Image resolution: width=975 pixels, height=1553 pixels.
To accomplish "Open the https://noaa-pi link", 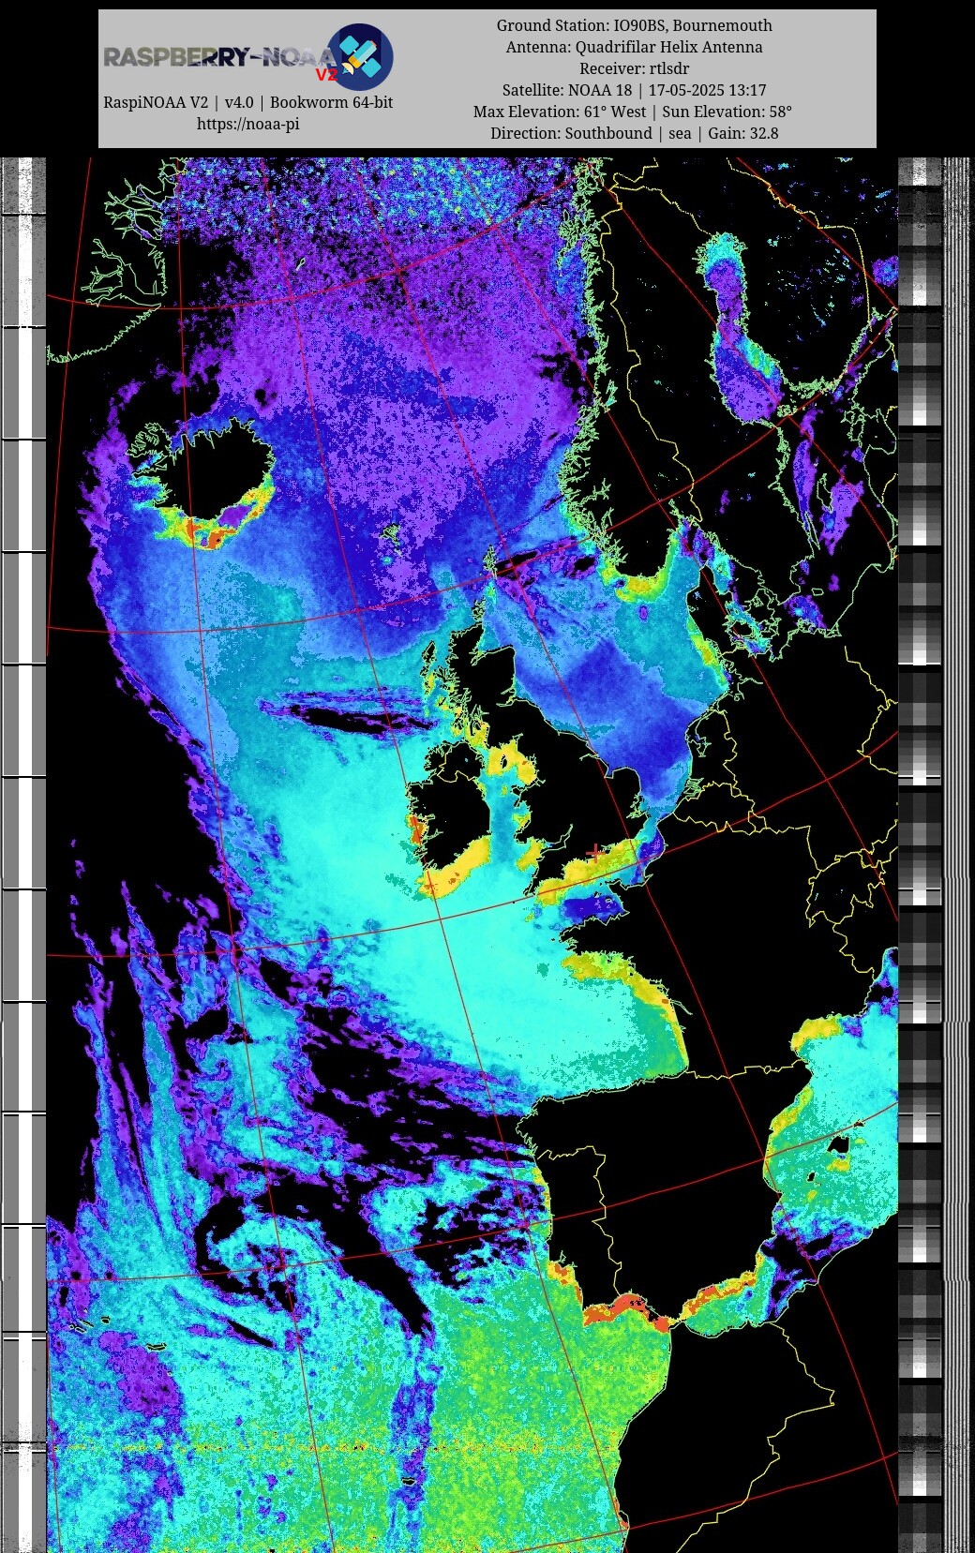I will pyautogui.click(x=248, y=124).
